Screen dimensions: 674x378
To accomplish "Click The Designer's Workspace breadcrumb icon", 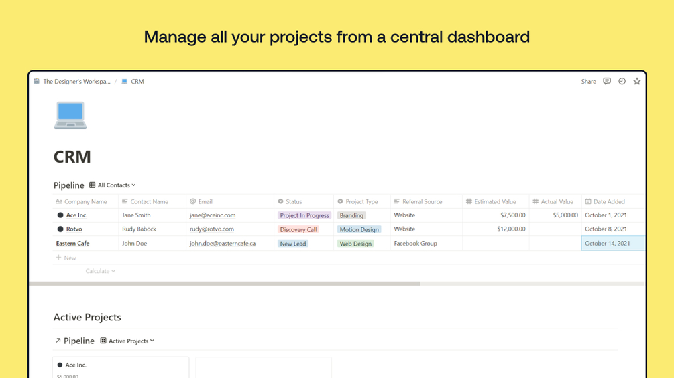I will click(37, 82).
